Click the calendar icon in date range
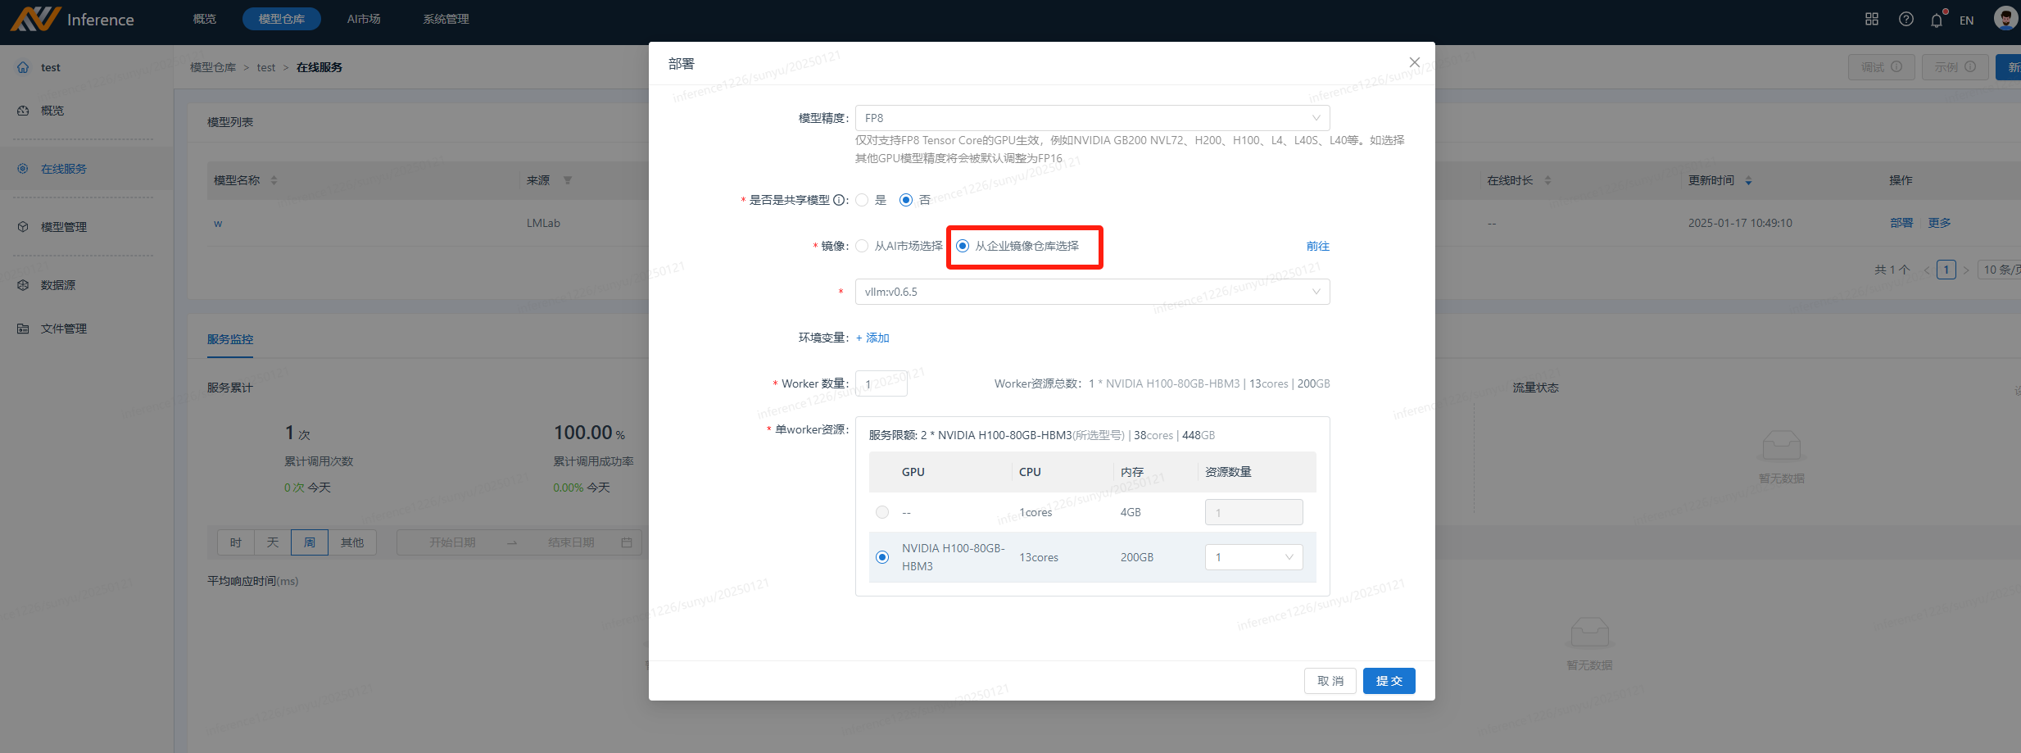Viewport: 2021px width, 753px height. pos(627,542)
